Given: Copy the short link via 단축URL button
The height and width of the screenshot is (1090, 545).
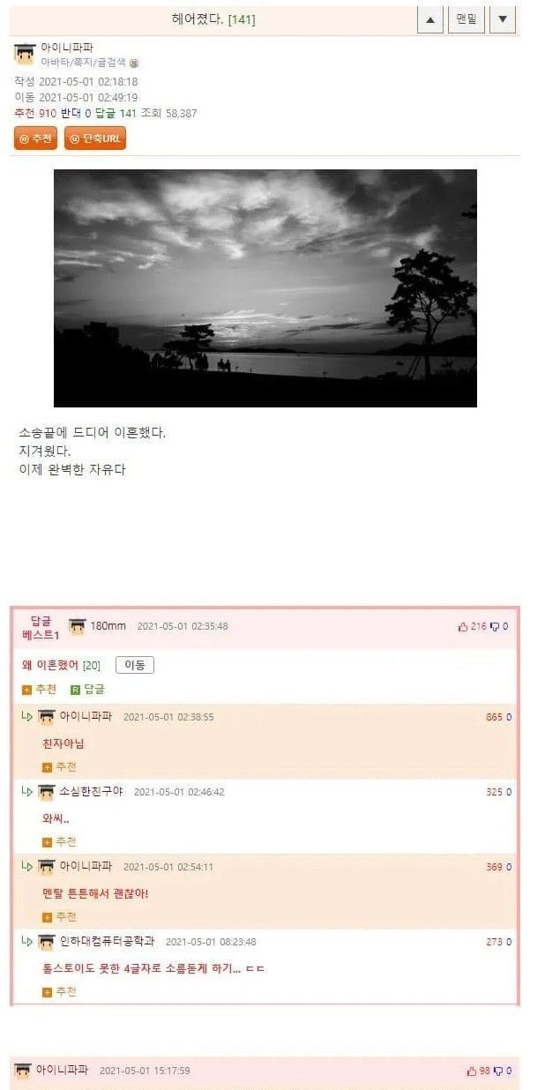Looking at the screenshot, I should (95, 138).
